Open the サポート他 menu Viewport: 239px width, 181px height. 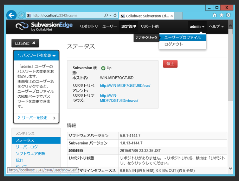point(149,26)
